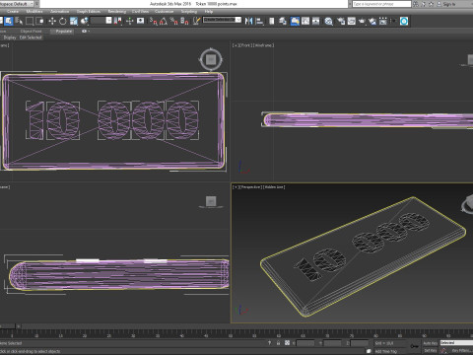This screenshot has height=355, width=473.
Task: Open Hidden Line shading menu in Perspective viewport
Action: 275,187
